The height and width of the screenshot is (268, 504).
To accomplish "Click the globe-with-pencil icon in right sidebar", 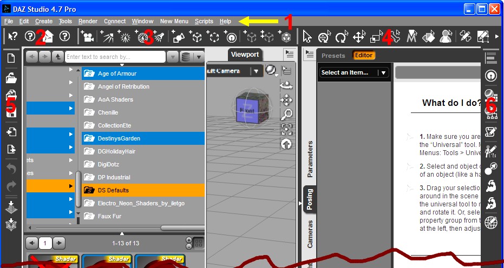I will coord(491,222).
